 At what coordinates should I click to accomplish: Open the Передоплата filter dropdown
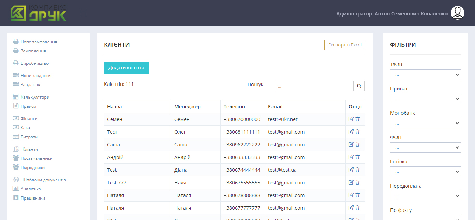[x=425, y=196]
